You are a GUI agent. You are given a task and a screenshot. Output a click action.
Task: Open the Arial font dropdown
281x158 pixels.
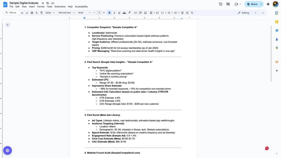click(x=84, y=13)
